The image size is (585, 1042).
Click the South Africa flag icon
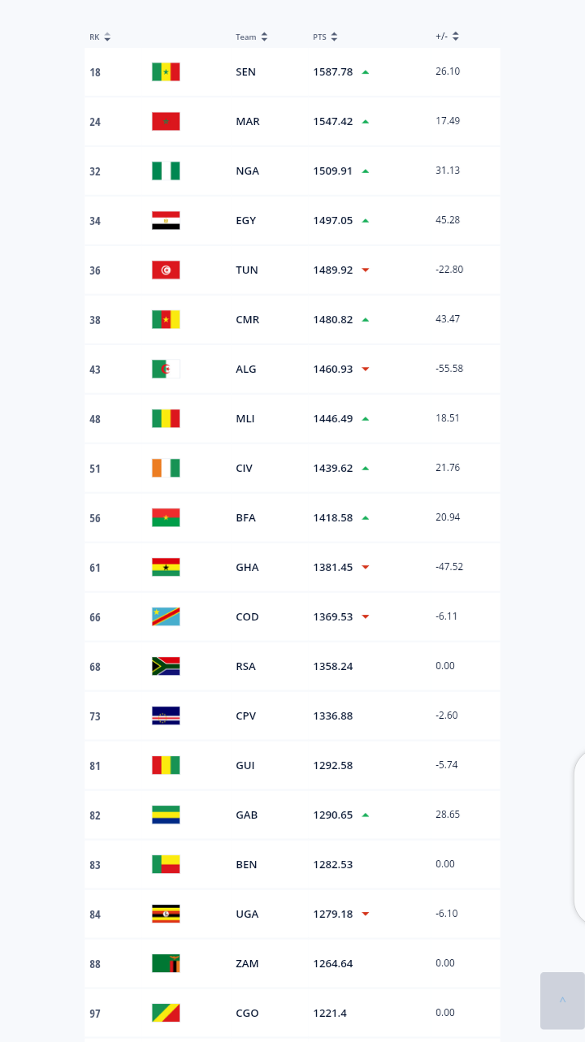166,666
